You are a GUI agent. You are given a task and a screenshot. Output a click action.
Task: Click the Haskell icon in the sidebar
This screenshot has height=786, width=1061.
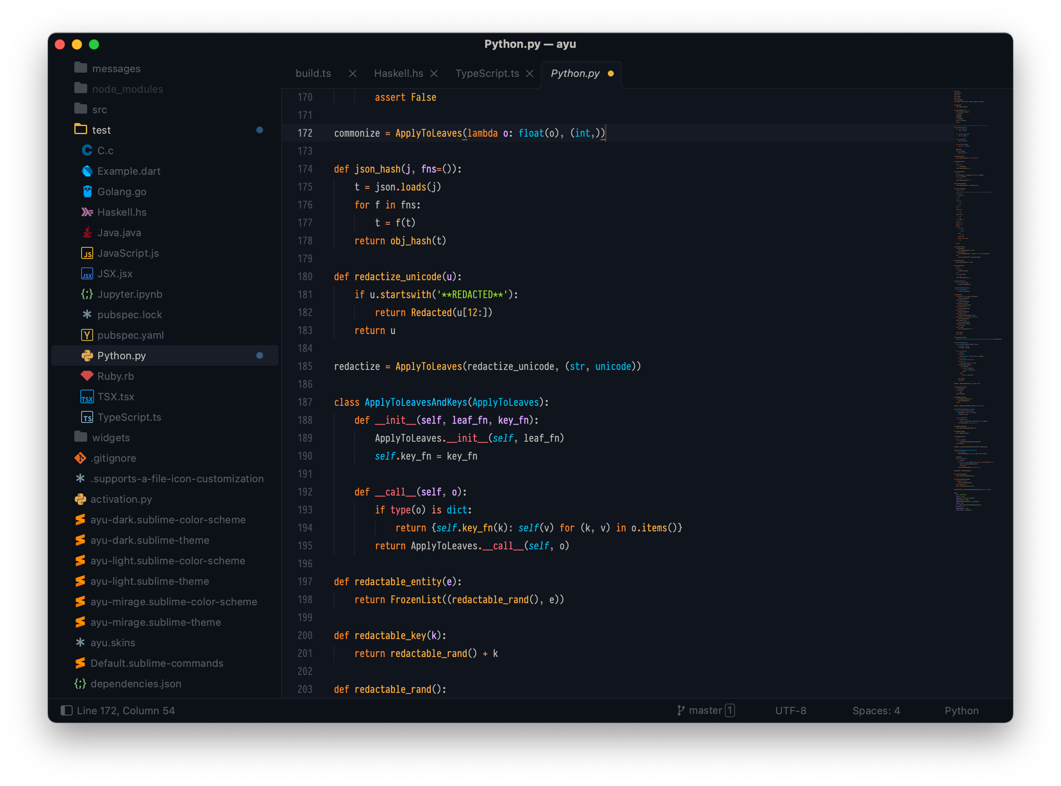(87, 212)
